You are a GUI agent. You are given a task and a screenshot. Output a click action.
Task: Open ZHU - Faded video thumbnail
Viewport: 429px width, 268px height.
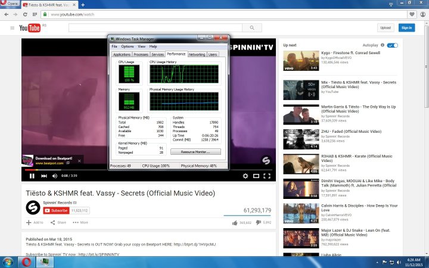point(301,139)
